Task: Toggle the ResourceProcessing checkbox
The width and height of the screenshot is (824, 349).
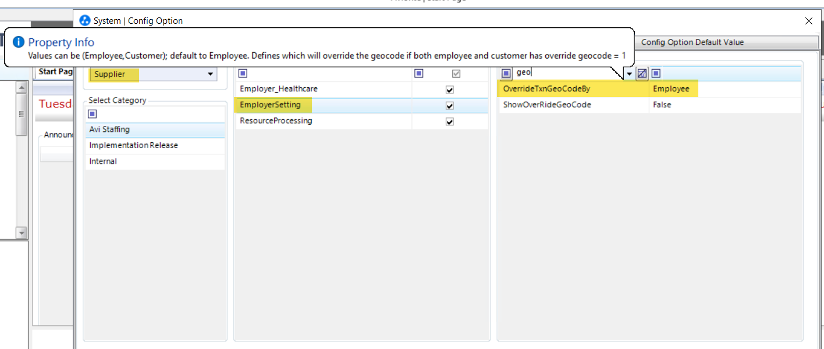Action: (x=449, y=121)
